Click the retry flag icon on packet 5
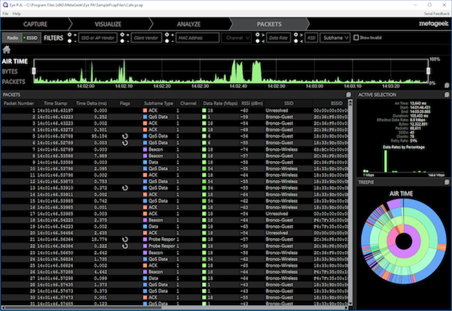Image resolution: width=452 pixels, height=311 pixels. click(x=125, y=136)
